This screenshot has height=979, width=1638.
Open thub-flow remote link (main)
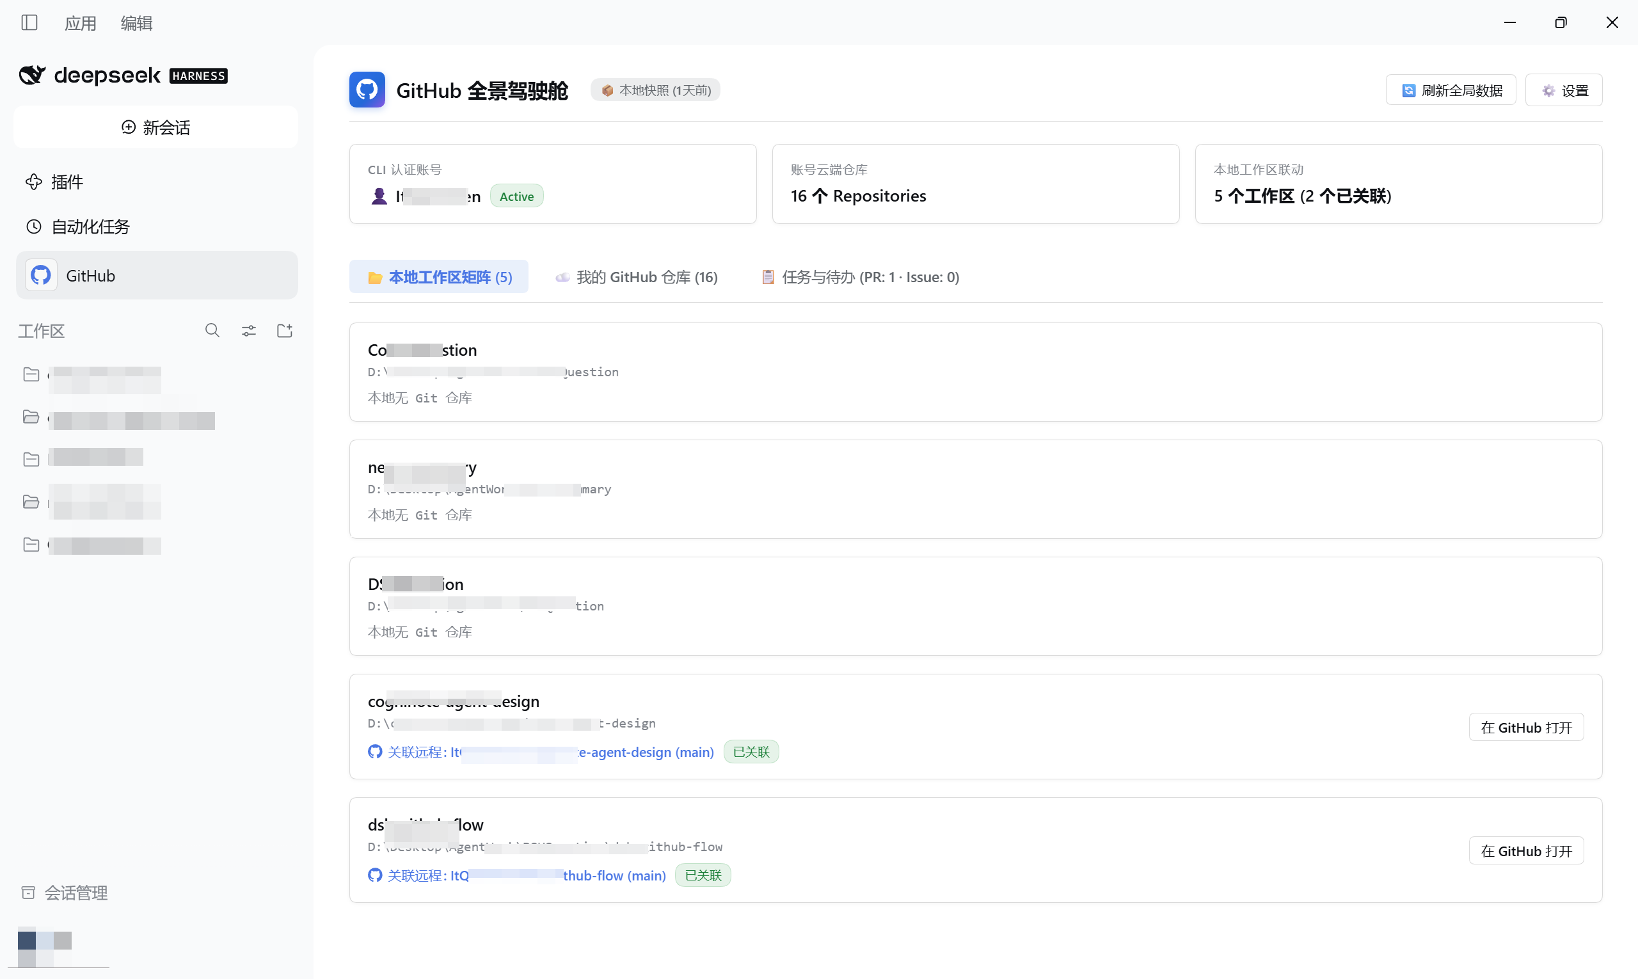517,875
